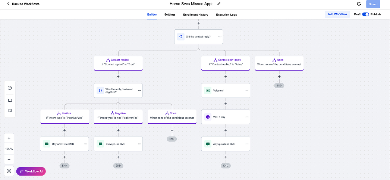Open the Execution Logs tab
The image size is (390, 180).
[226, 15]
